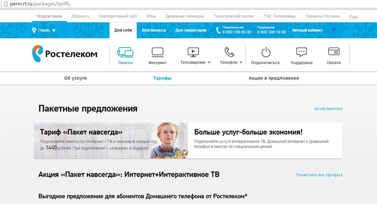The height and width of the screenshot is (204, 377).
Task: Open the Архив пакетов link
Action: click(x=328, y=109)
